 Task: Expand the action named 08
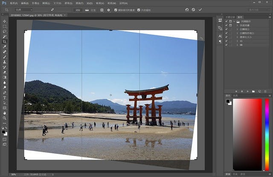pyautogui.click(x=237, y=45)
